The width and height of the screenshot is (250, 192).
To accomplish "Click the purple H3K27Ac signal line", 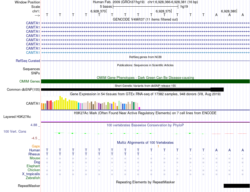I will tap(145, 122).
